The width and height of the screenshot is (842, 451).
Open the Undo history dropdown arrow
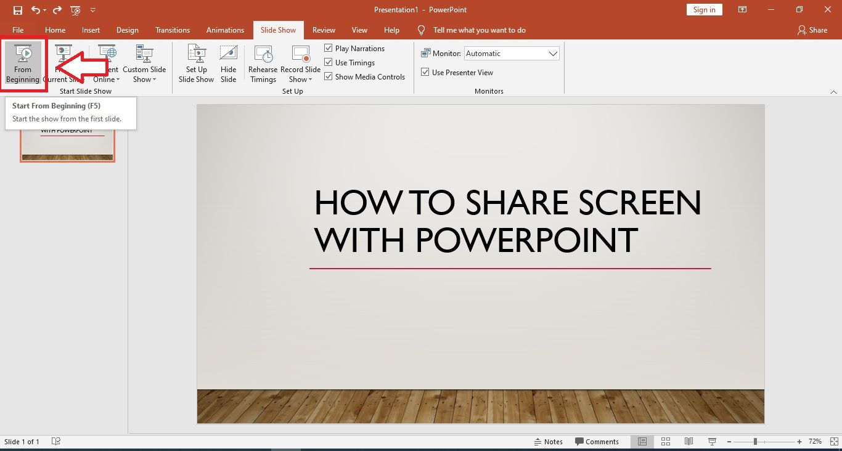44,10
